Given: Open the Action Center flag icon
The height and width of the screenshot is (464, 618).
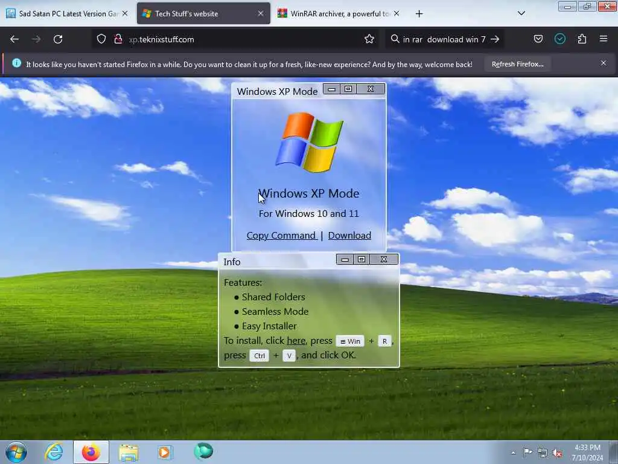Looking at the screenshot, I should tap(527, 453).
